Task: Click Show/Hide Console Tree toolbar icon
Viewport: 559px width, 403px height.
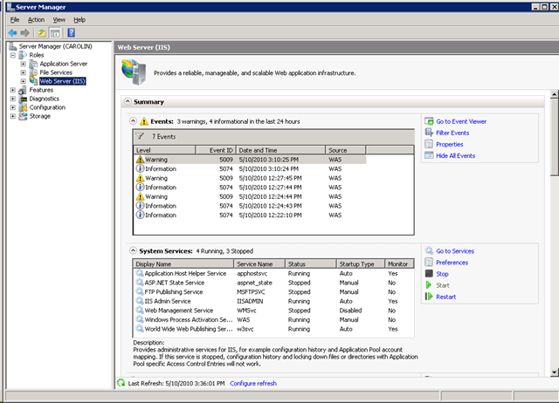Action: click(x=55, y=33)
